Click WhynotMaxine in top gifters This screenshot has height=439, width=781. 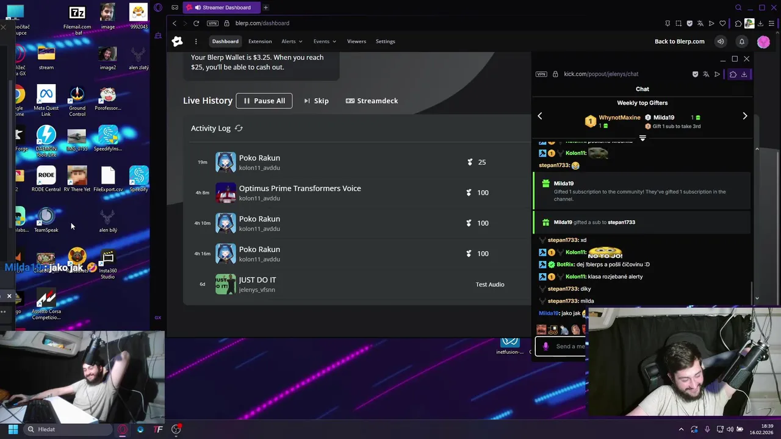click(x=619, y=118)
